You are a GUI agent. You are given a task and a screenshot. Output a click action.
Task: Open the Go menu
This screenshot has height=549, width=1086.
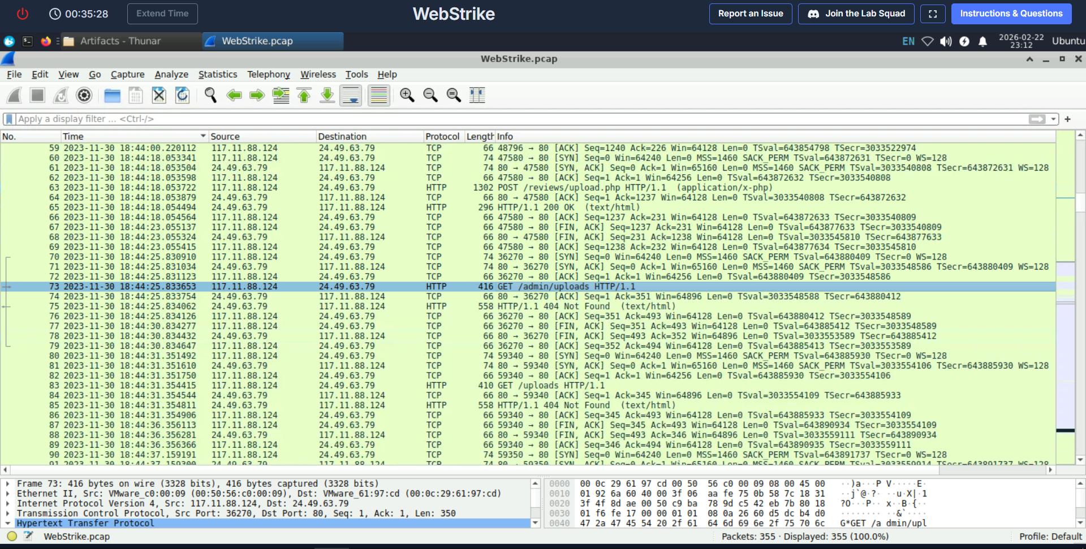(x=95, y=75)
